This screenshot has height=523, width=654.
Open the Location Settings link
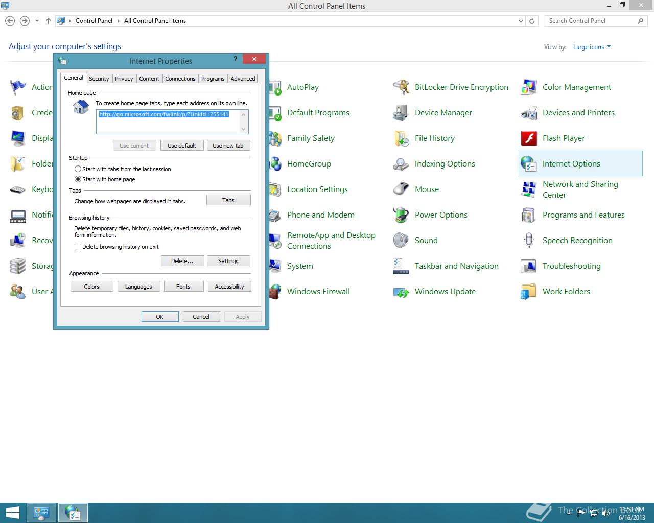coord(317,189)
